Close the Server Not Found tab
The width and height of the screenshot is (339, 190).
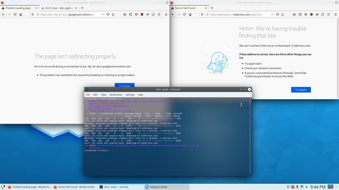[206, 8]
